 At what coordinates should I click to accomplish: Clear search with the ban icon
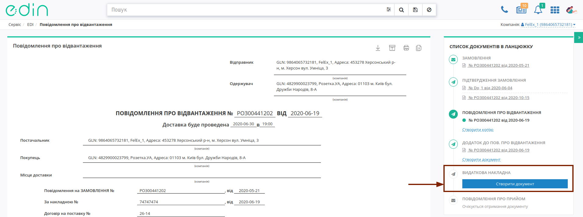point(429,10)
